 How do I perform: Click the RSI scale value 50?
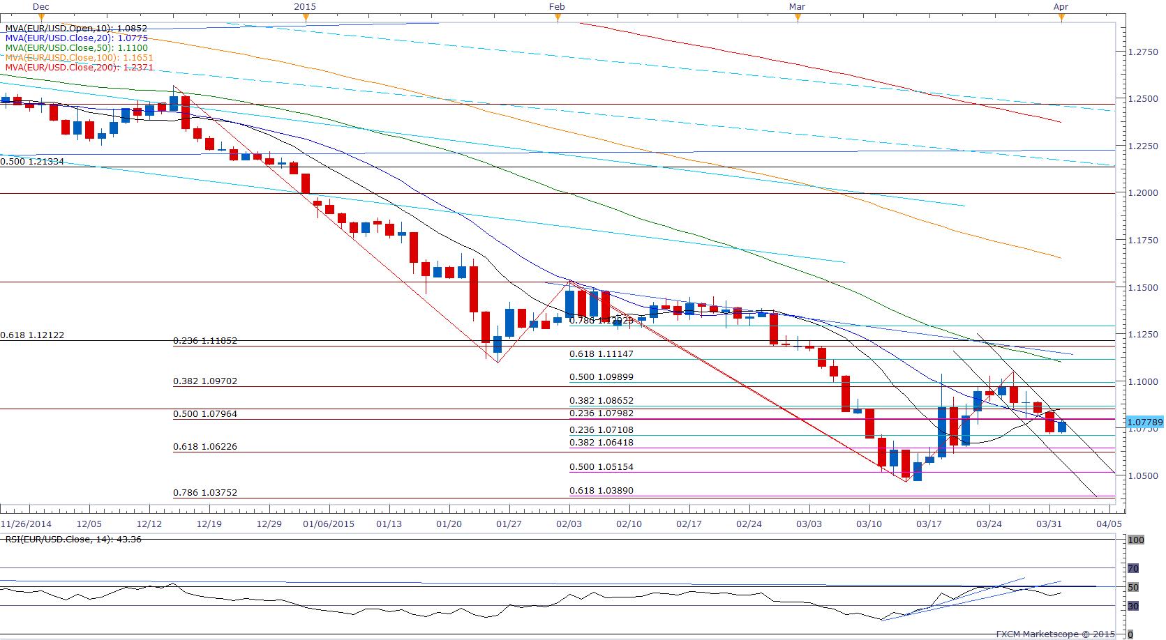click(x=1133, y=587)
